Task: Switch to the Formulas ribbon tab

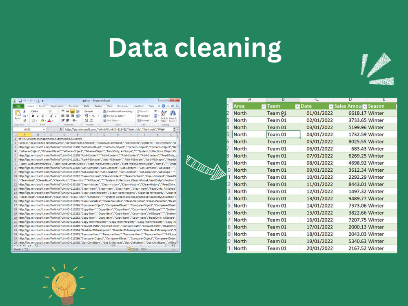Action: tap(73, 106)
